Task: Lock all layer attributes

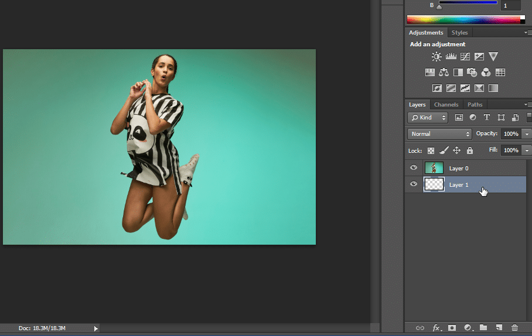Action: click(470, 150)
